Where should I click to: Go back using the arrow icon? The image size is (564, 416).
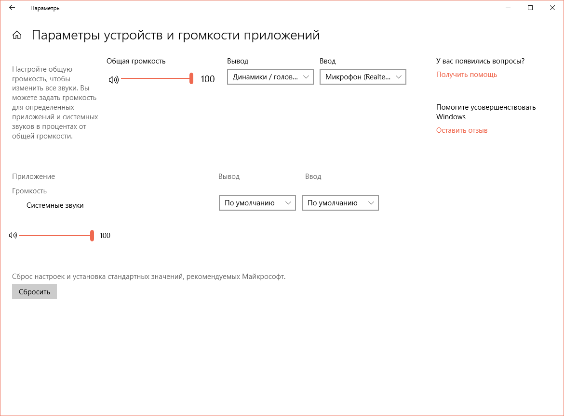(12, 8)
